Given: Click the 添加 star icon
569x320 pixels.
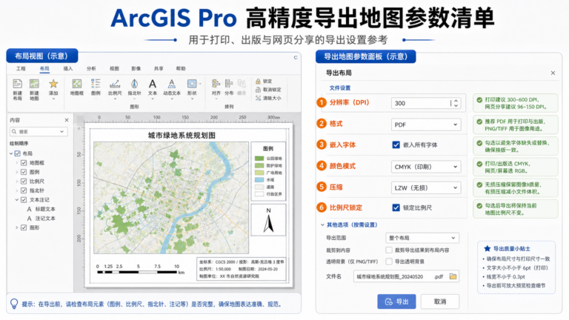Looking at the screenshot, I should pyautogui.click(x=53, y=84).
